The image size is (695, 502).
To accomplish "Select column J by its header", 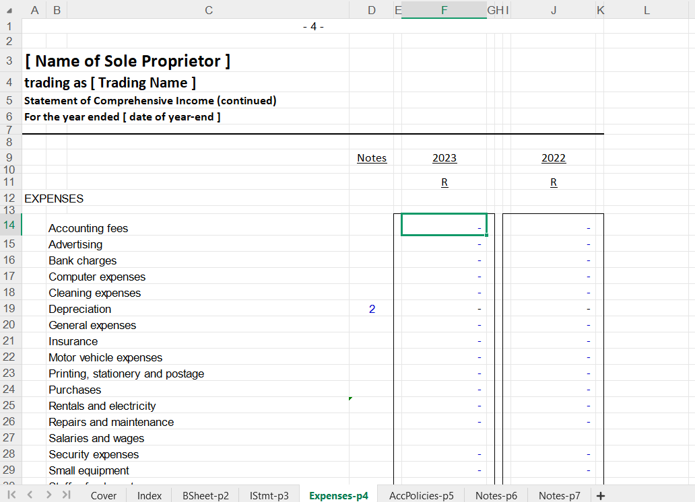I will (x=553, y=10).
